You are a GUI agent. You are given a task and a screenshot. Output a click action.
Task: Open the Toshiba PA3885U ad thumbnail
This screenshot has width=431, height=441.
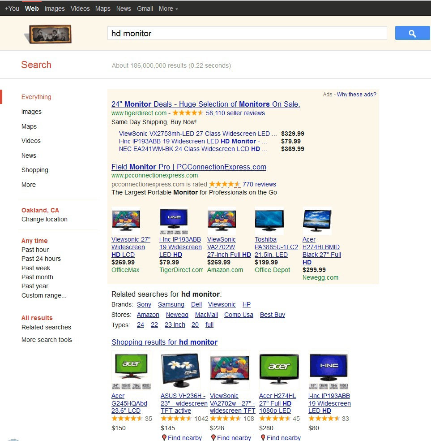coord(269,221)
